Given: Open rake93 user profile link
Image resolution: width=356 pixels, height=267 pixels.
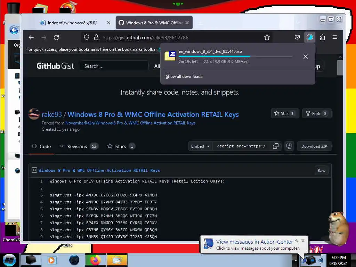Looking at the screenshot, I should [x=52, y=114].
